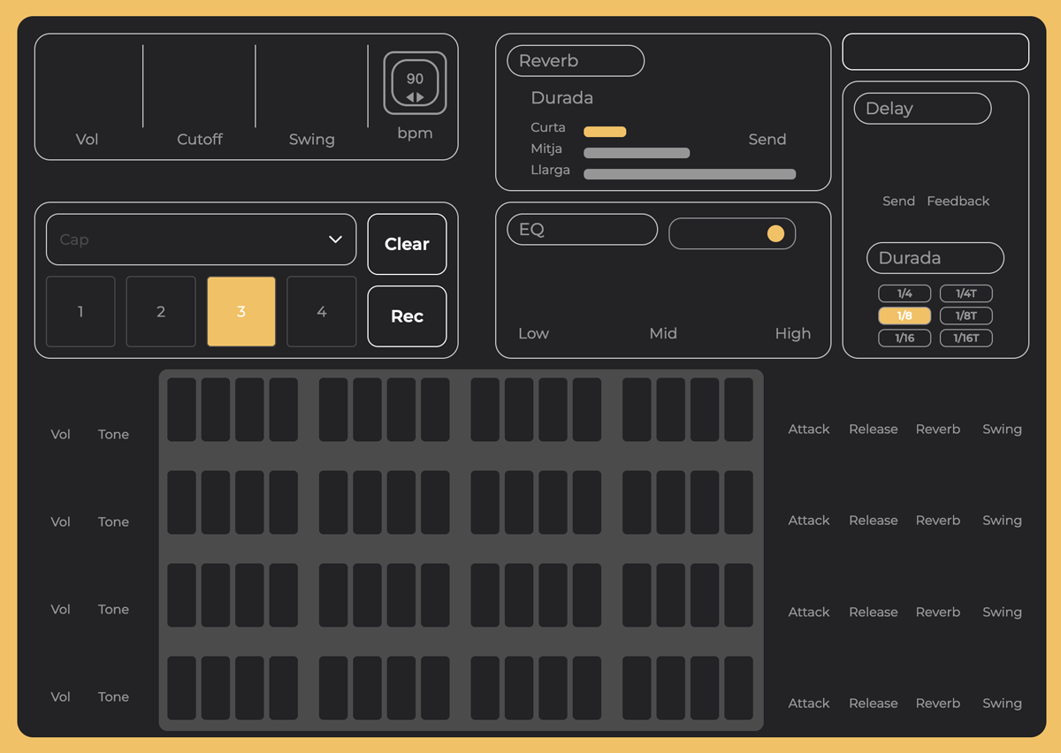The image size is (1061, 753).
Task: Click the empty field above the Delay panel
Action: pyautogui.click(x=935, y=52)
